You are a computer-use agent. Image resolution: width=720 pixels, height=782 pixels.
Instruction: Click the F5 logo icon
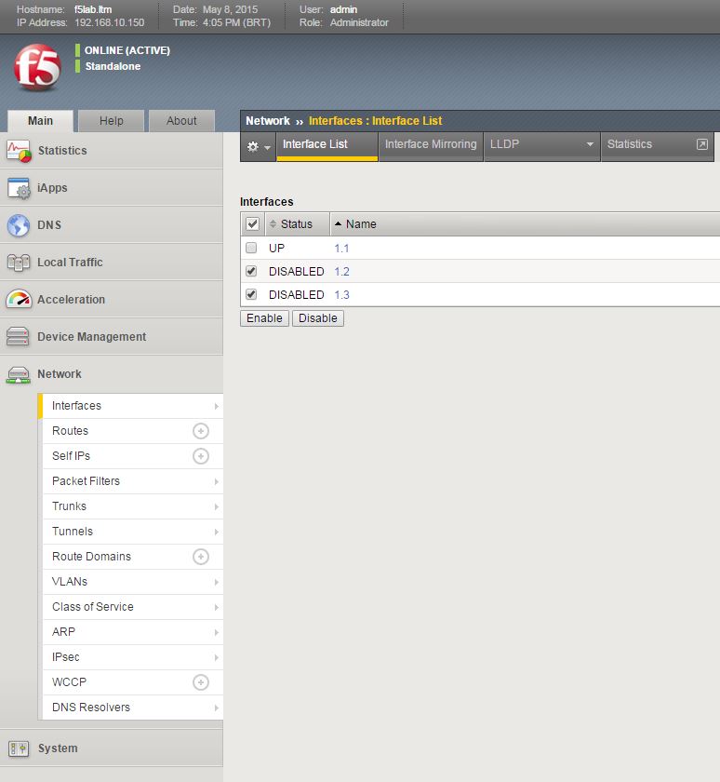[x=37, y=67]
